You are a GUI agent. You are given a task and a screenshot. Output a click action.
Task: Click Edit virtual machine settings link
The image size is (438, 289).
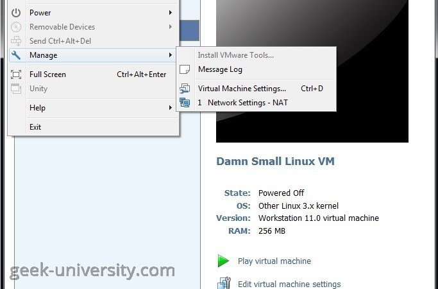coord(289,285)
